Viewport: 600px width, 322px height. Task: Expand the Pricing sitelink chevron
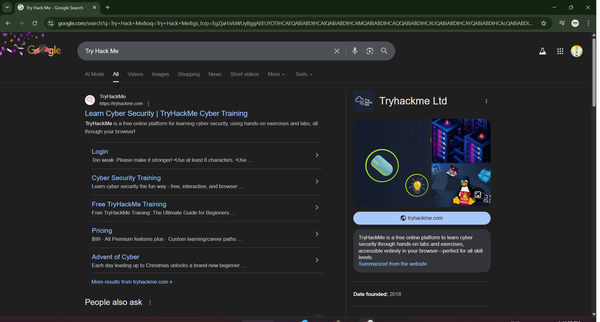tap(317, 234)
